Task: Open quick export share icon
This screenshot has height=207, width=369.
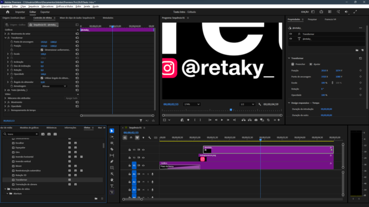Action: coord(321,12)
